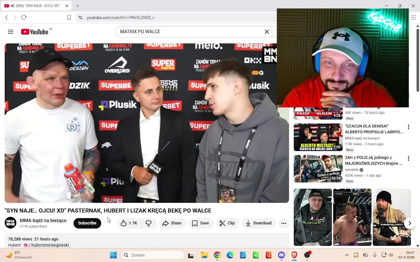Reload the current page
Image resolution: width=420 pixels, height=262 pixels.
(x=24, y=17)
